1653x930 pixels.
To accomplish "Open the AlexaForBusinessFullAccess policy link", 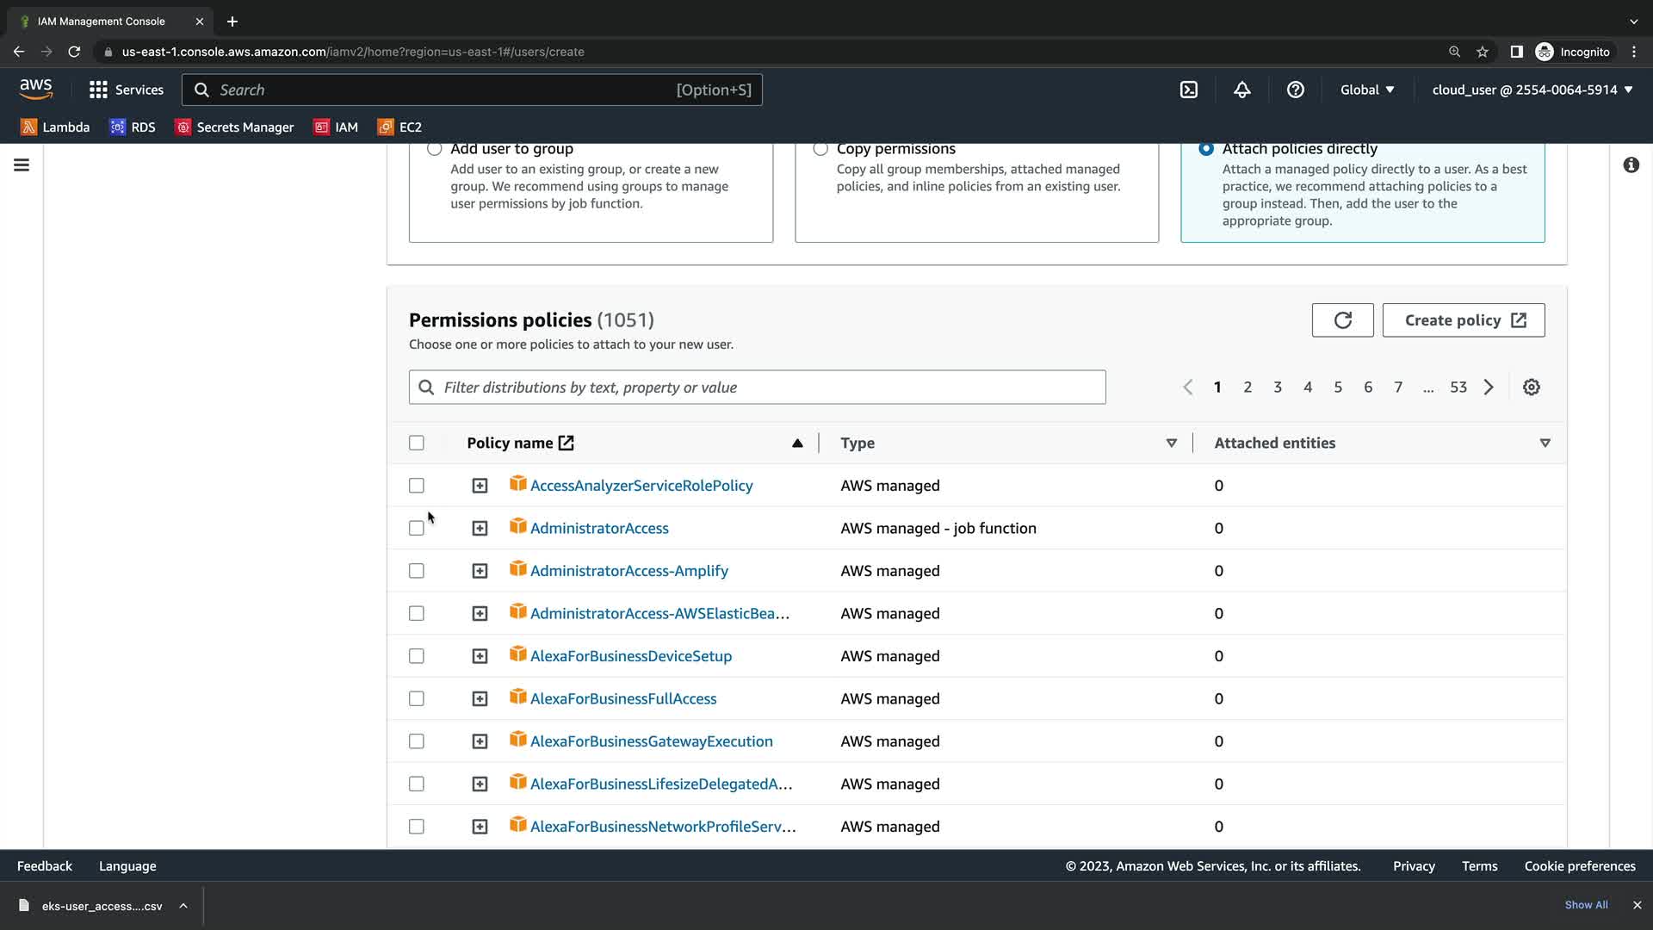I will 622,698.
